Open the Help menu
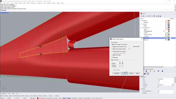Viewport: 176px width, 99px height. click(x=62, y=3)
